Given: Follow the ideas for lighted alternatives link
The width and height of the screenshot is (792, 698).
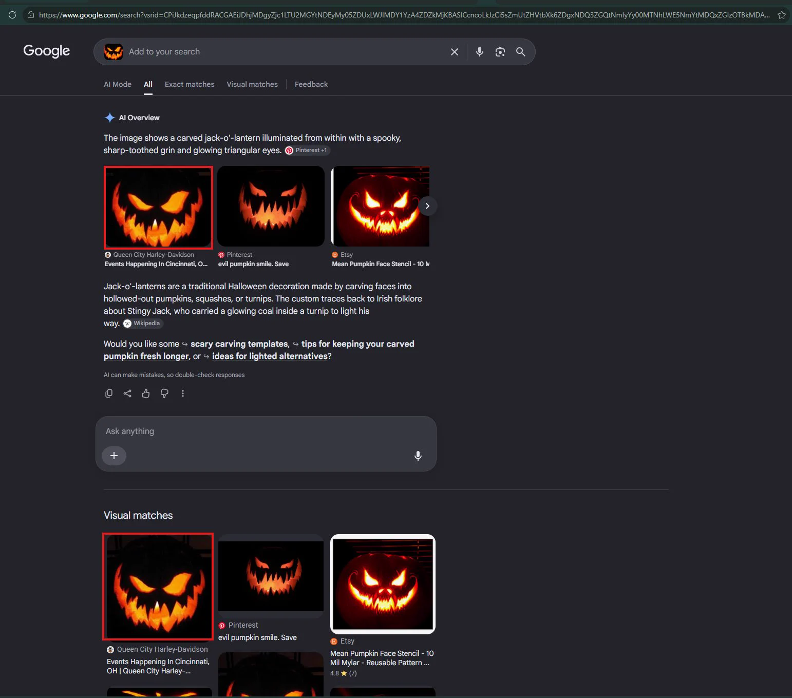Looking at the screenshot, I should tap(270, 356).
